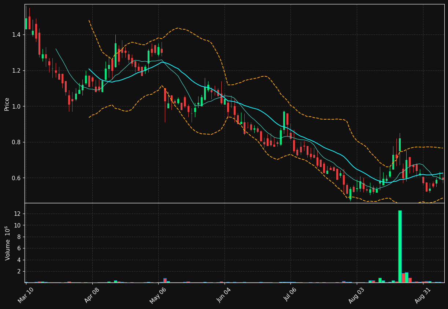448x309 pixels.
Task: Click the 1.4 price tick label
Action: point(16,35)
